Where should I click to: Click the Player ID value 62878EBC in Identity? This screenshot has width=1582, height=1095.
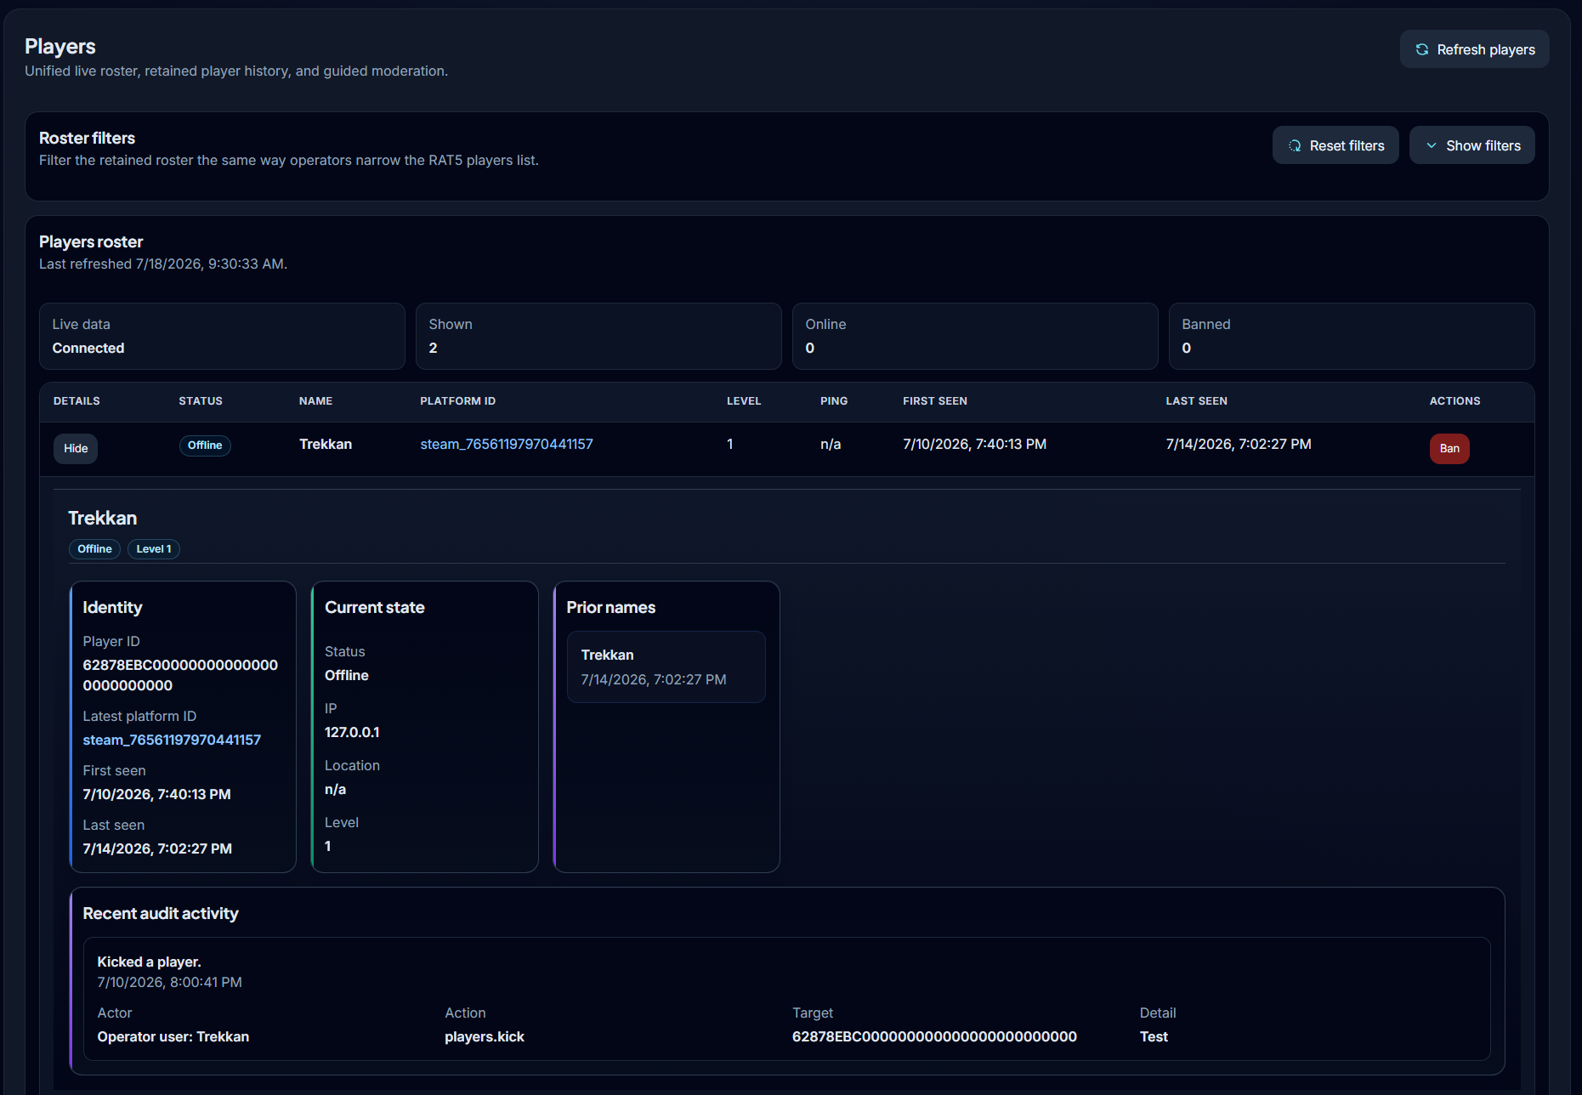pyautogui.click(x=180, y=675)
